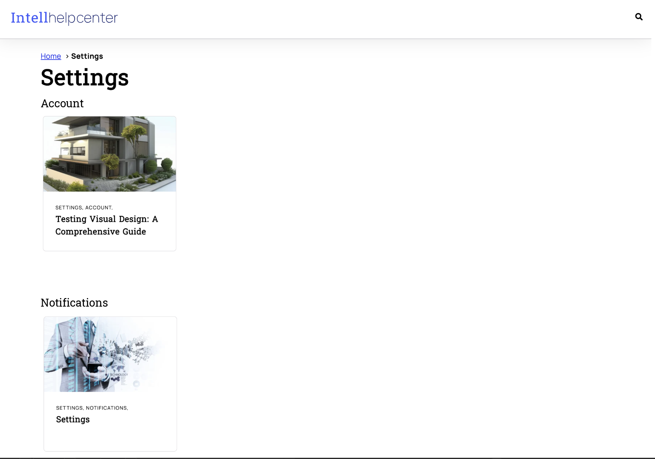This screenshot has height=459, width=655.
Task: Open Testing Visual Design: A Comprehensive Guide
Action: 107,225
